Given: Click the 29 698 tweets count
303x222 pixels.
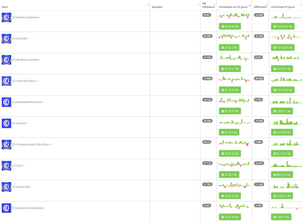Looking at the screenshot, I should (259, 78).
